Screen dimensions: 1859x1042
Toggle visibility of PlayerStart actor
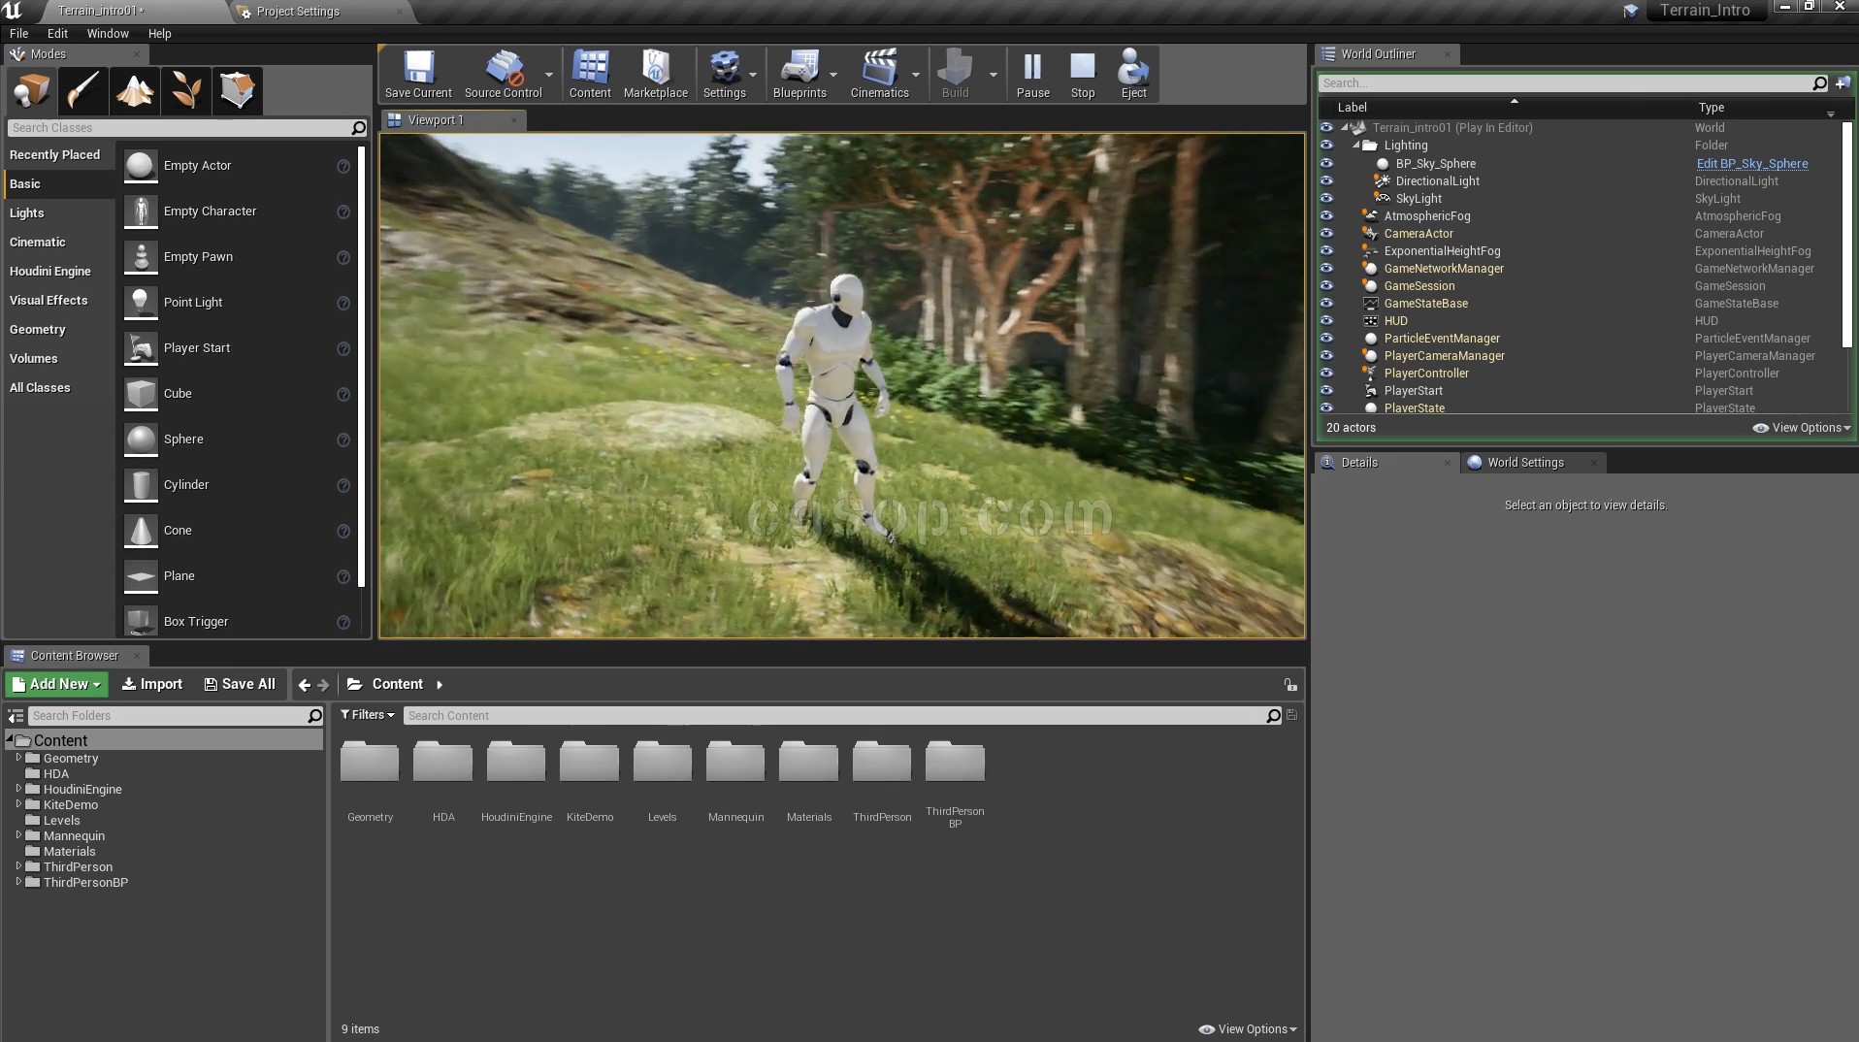point(1326,391)
